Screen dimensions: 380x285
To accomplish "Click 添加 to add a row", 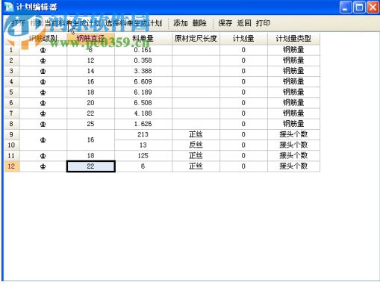I will [181, 23].
